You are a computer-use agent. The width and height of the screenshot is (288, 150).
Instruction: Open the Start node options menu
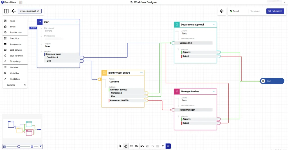click(x=77, y=22)
